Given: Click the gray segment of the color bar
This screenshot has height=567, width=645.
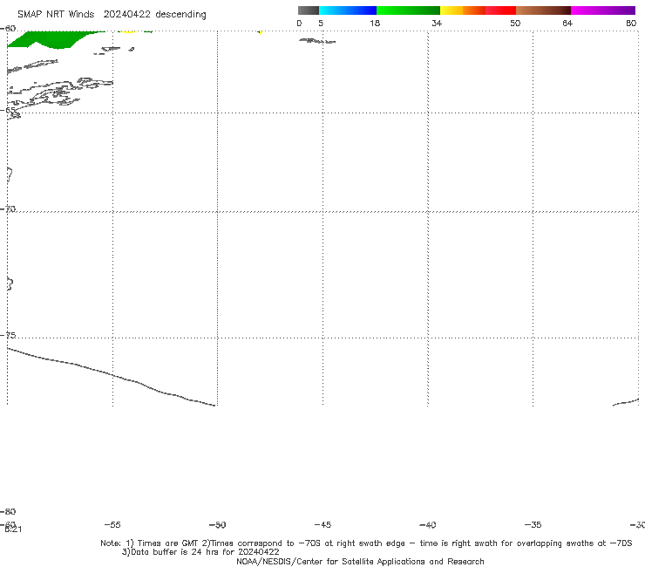Looking at the screenshot, I should point(309,10).
